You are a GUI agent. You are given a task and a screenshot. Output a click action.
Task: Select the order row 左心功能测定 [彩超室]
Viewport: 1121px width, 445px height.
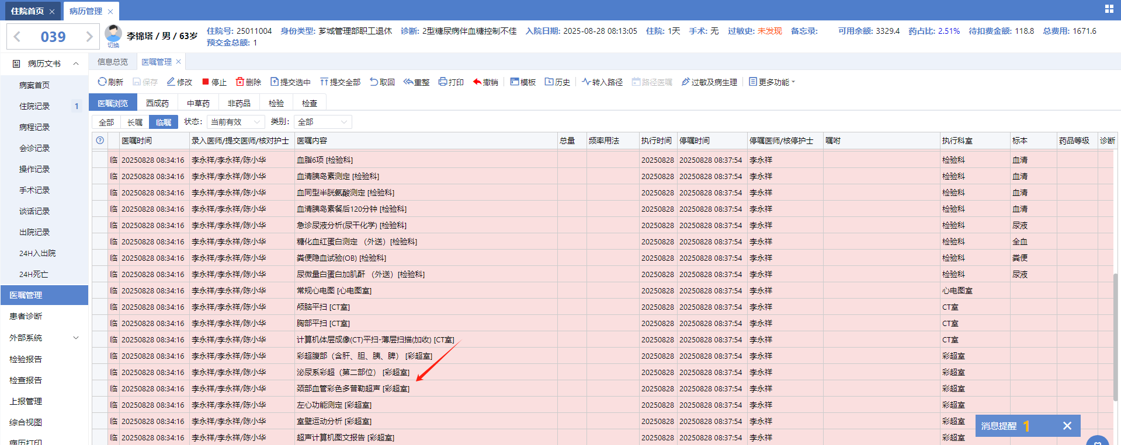point(603,405)
